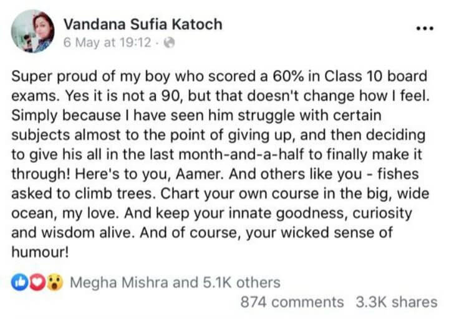View the 3.3K shares
Screen dimensions: 449x319
coord(397,302)
